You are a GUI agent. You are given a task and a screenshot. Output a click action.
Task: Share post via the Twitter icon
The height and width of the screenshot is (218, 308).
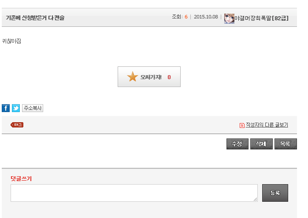[16, 108]
